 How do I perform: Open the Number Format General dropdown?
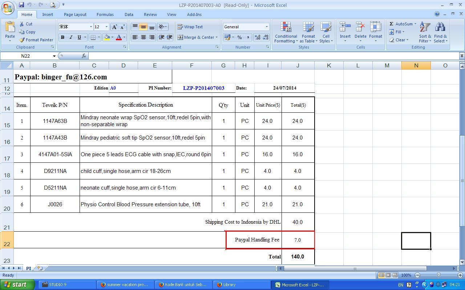(266, 27)
